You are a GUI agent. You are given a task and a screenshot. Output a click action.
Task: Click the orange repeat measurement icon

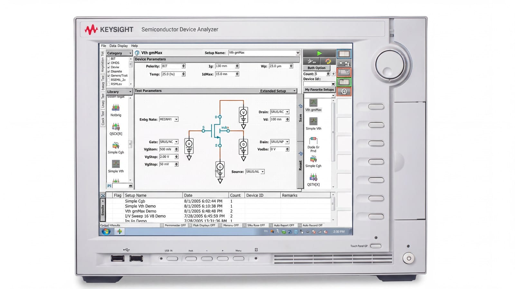(x=328, y=61)
